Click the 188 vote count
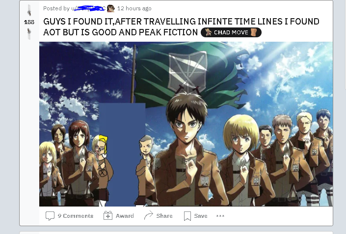Viewport: 346px width, 234px height. pyautogui.click(x=29, y=22)
